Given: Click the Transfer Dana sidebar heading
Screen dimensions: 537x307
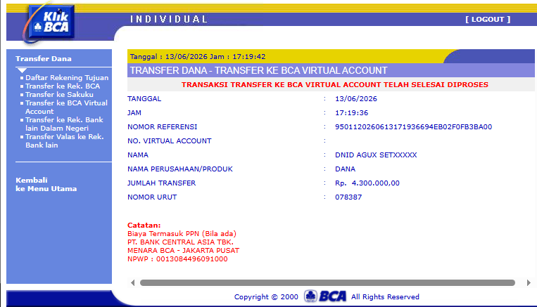Looking at the screenshot, I should 44,58.
